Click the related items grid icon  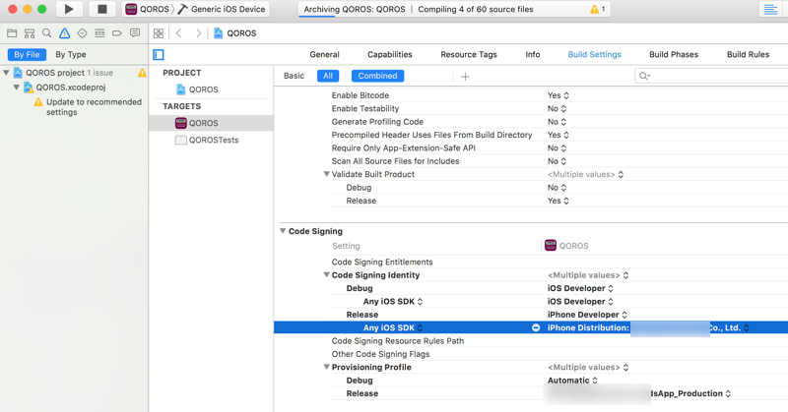[159, 33]
